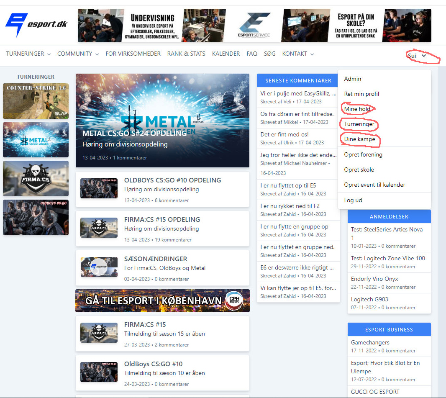The width and height of the screenshot is (446, 398).
Task: Open the OldBoys CS:GO sidebar thumbnail
Action: [36, 217]
